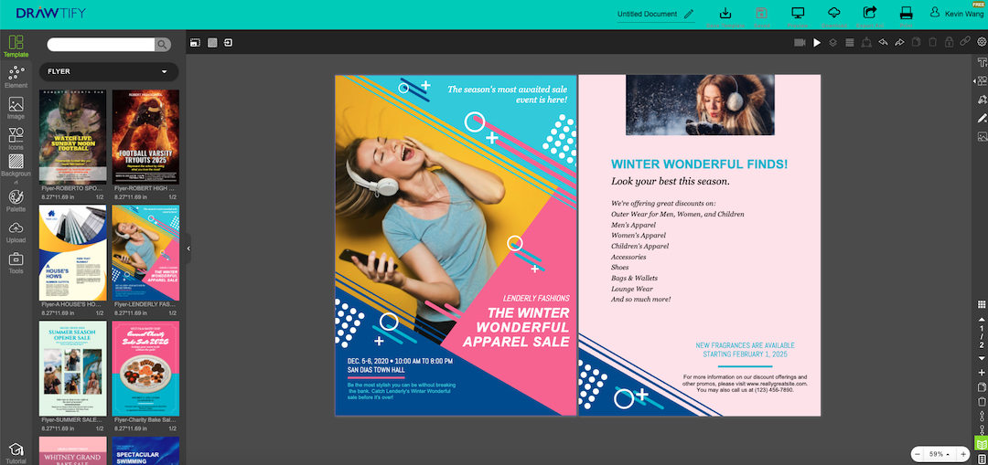This screenshot has height=465, width=988.
Task: Click the redo arrow
Action: (x=899, y=43)
